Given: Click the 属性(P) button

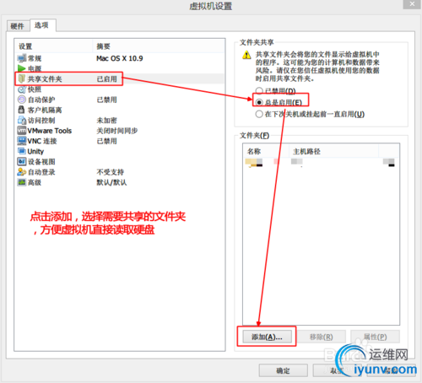Looking at the screenshot, I should click(x=375, y=337).
